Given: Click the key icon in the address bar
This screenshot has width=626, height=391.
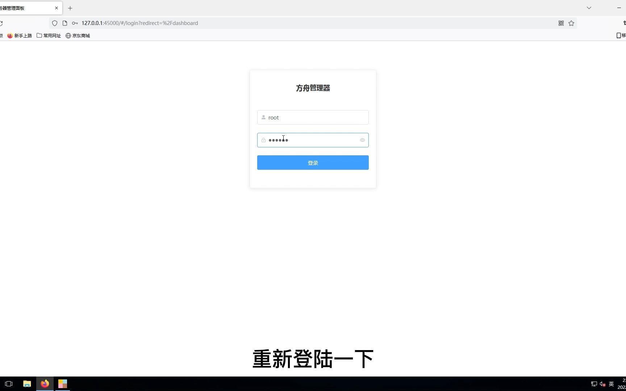Looking at the screenshot, I should coord(75,23).
